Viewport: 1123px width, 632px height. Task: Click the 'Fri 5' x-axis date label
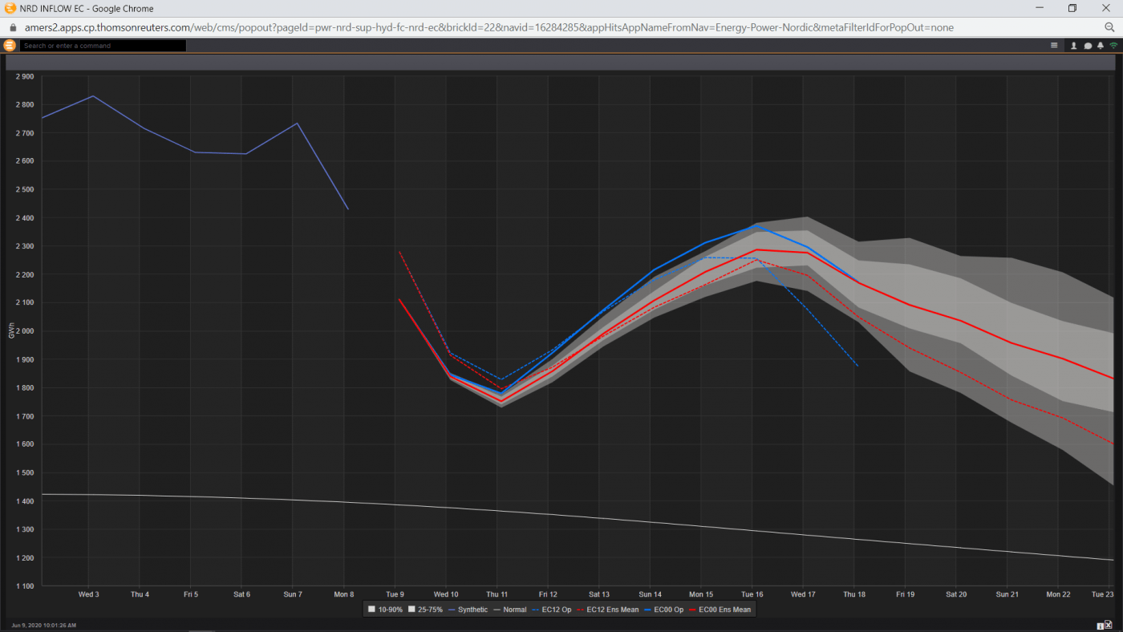[191, 594]
